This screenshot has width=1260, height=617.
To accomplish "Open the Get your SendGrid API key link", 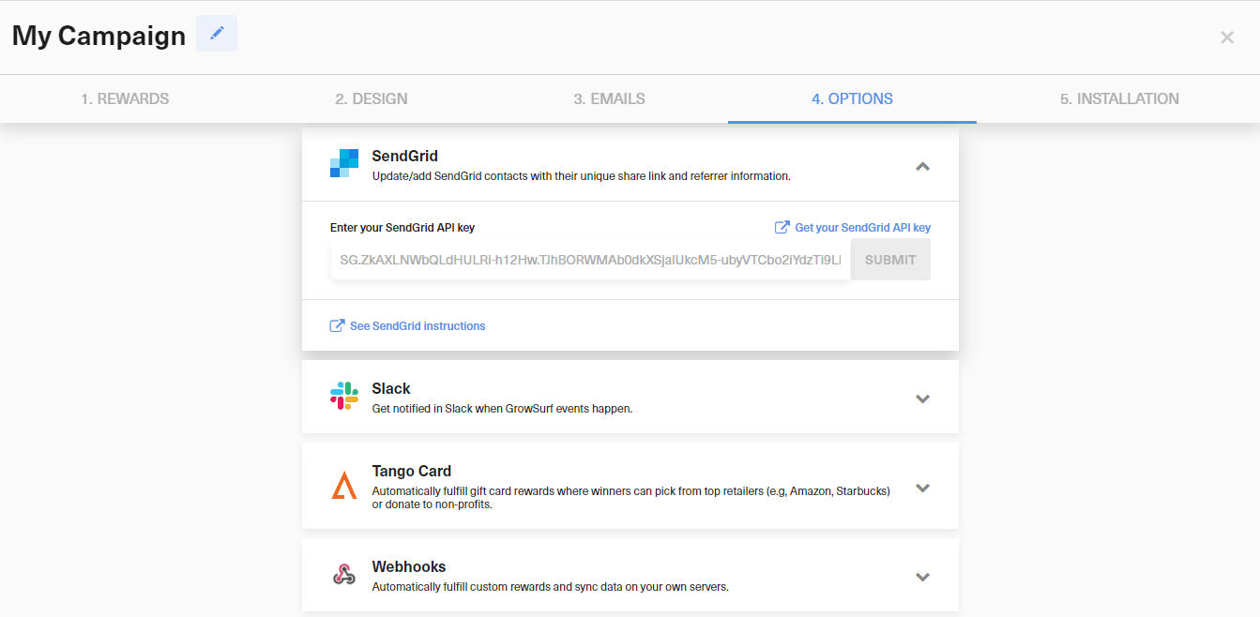I will pyautogui.click(x=861, y=227).
